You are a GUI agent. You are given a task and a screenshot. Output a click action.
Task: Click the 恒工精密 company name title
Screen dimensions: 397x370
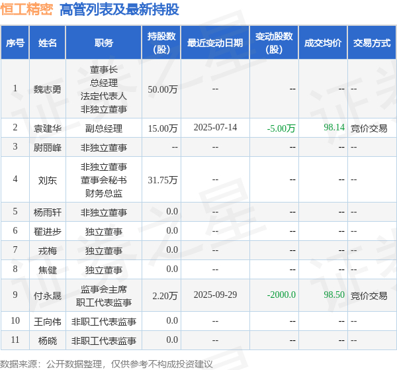point(26,10)
